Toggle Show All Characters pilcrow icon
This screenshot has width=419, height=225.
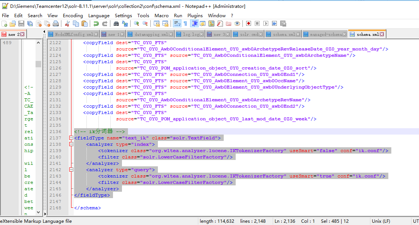(x=185, y=24)
